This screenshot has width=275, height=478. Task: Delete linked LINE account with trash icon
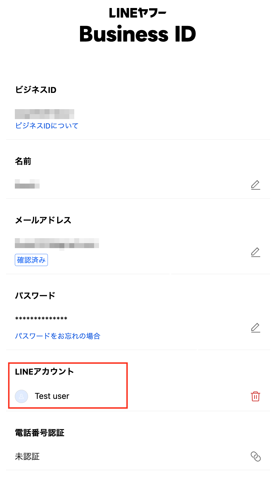click(x=255, y=396)
